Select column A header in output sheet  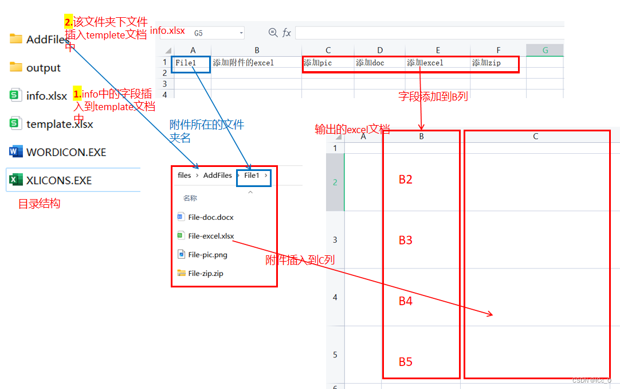coord(363,137)
